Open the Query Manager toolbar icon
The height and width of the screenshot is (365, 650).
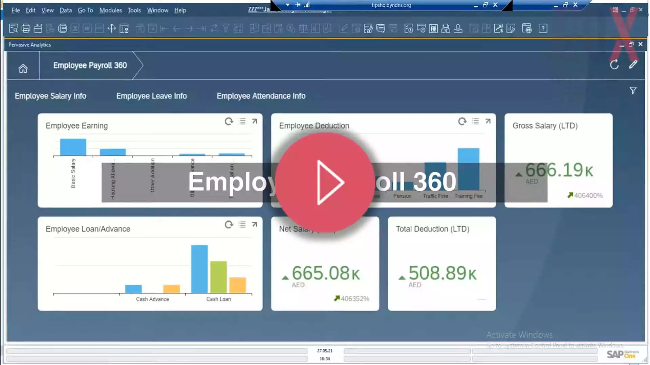[x=368, y=28]
